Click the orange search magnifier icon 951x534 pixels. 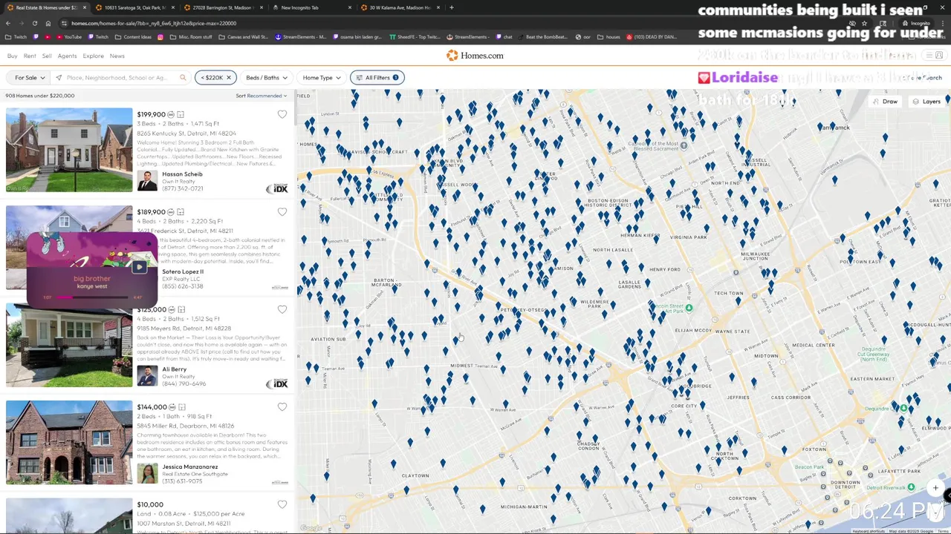pyautogui.click(x=183, y=77)
